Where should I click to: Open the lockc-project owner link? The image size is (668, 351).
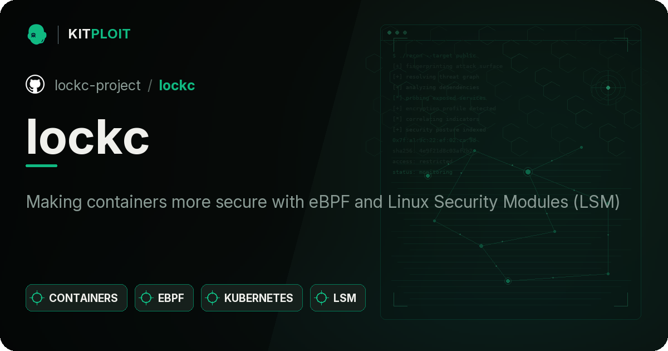pyautogui.click(x=97, y=85)
